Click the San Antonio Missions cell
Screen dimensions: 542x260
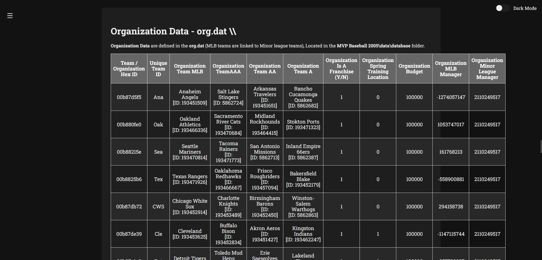(x=265, y=152)
